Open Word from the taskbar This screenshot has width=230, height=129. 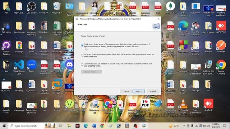coord(94,126)
